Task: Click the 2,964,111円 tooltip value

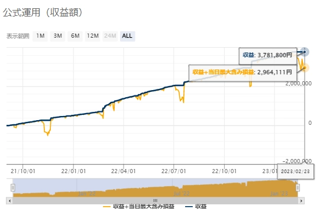Action: pyautogui.click(x=274, y=72)
